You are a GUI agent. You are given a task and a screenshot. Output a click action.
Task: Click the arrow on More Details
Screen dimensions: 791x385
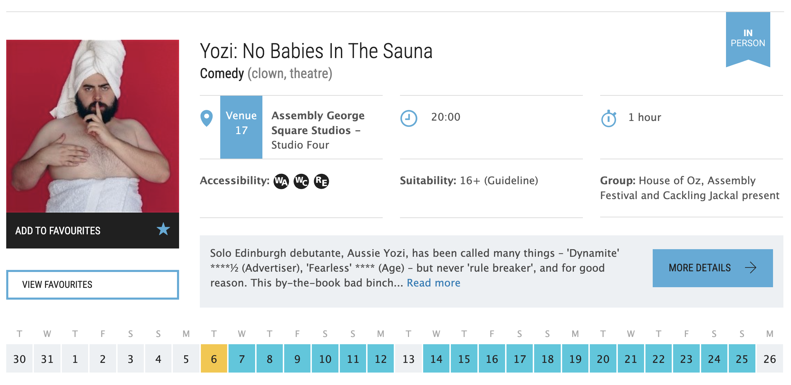point(751,268)
